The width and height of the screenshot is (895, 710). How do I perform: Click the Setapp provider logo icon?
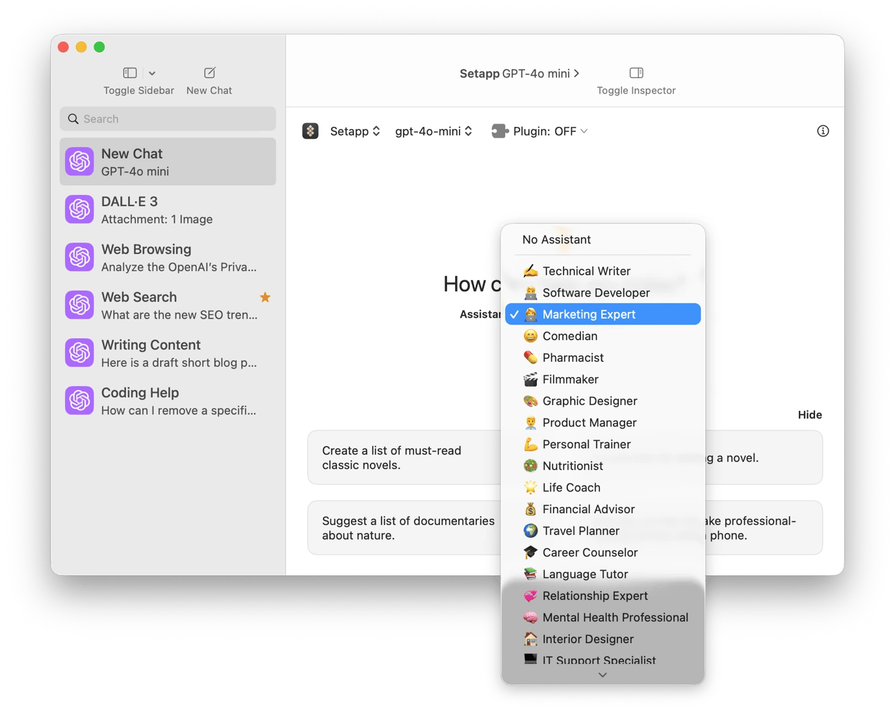pos(311,131)
